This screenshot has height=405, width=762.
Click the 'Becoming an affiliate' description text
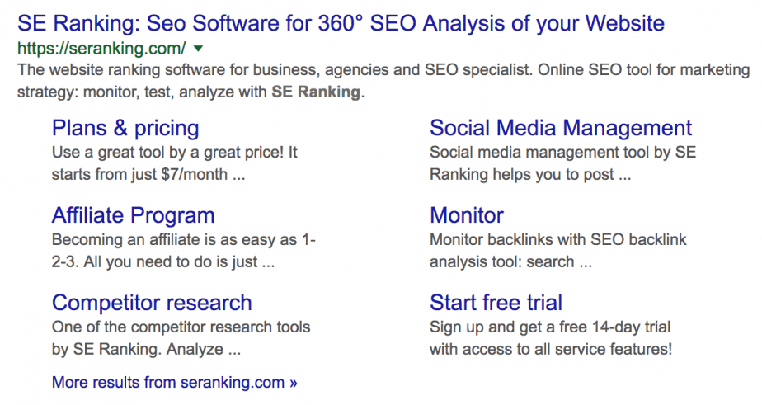[x=184, y=240]
